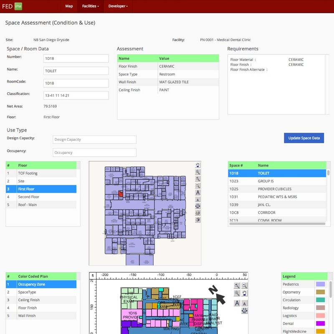This screenshot has width=334, height=334.
Task: Zoom in on the color coded plan
Action: 237,286
